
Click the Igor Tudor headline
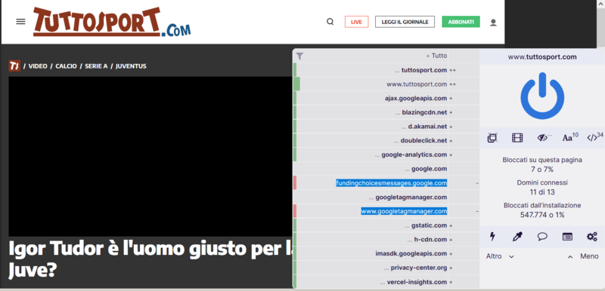(x=150, y=260)
